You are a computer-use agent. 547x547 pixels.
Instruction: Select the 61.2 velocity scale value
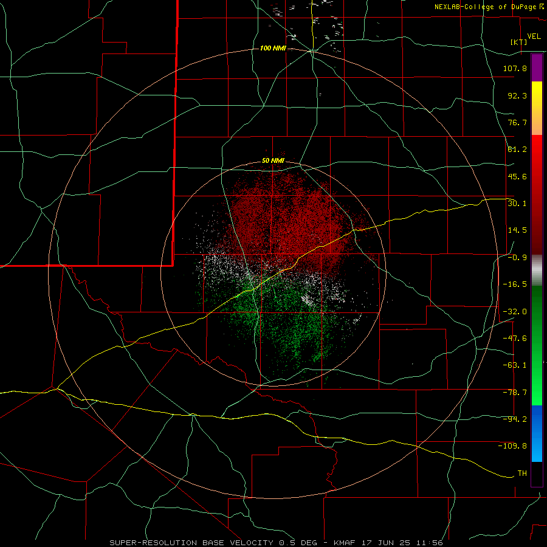coord(517,150)
